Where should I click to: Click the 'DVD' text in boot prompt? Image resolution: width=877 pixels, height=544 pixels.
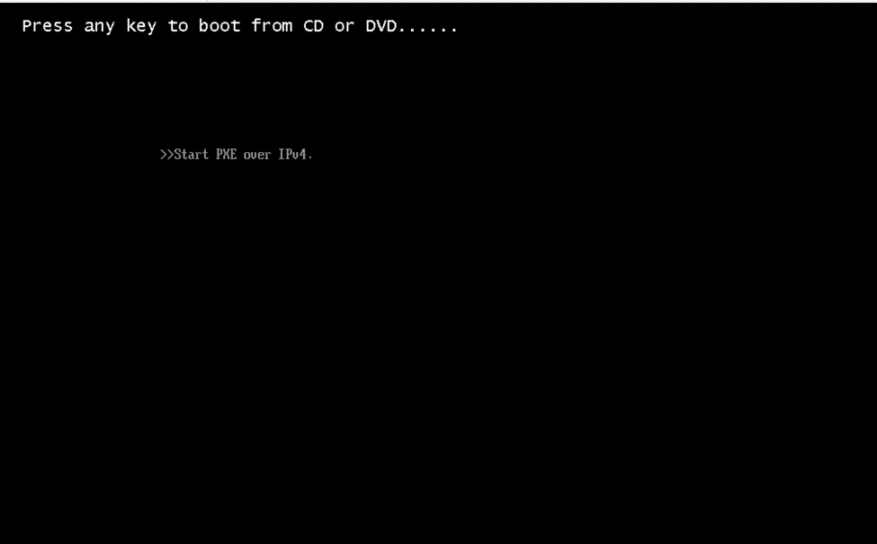pos(380,26)
